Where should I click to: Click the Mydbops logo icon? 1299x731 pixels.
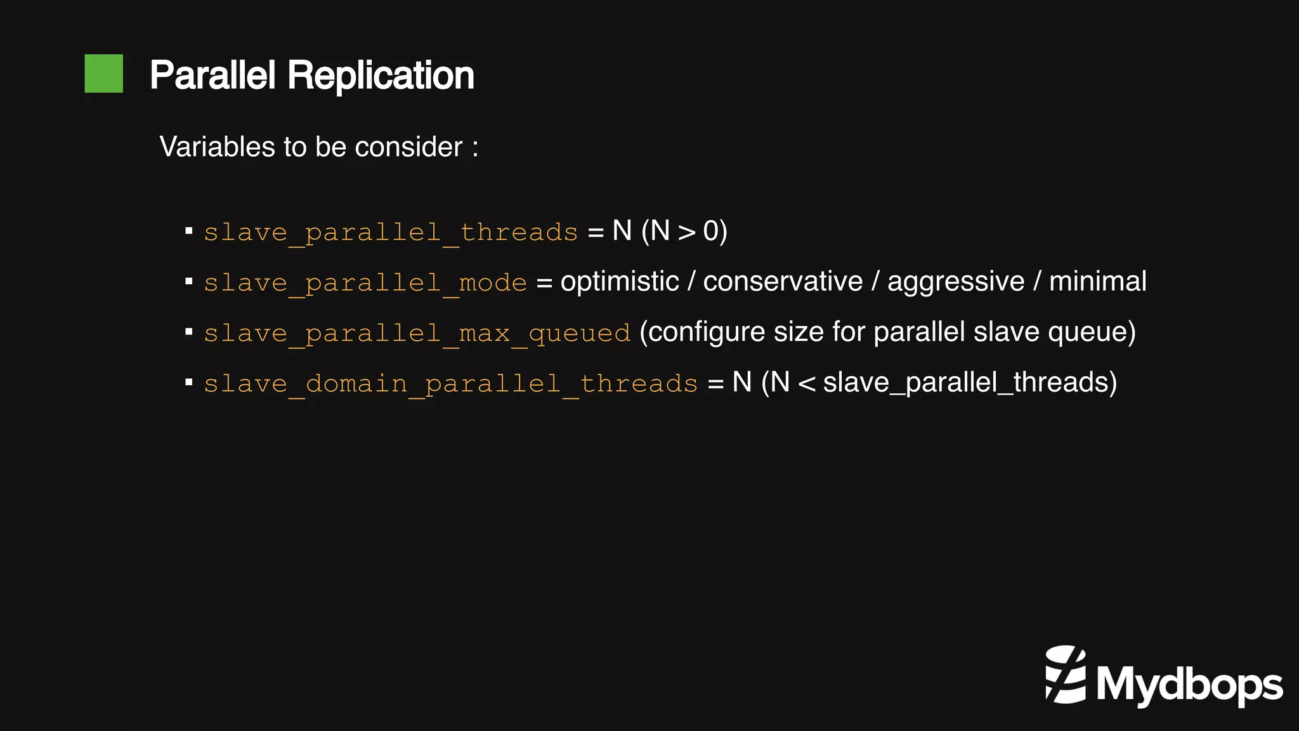1066,675
